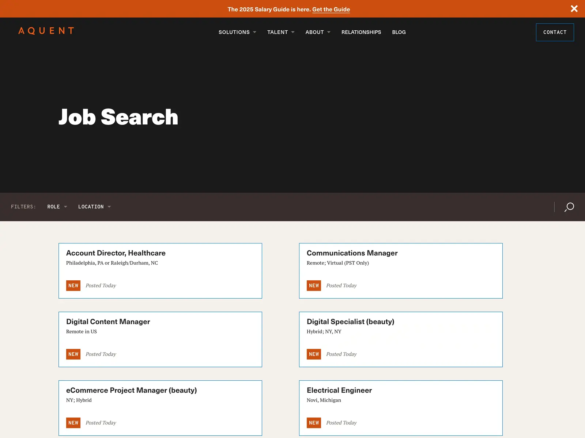
Task: Click NEW badge on eCommerce Project Manager card
Action: point(73,423)
